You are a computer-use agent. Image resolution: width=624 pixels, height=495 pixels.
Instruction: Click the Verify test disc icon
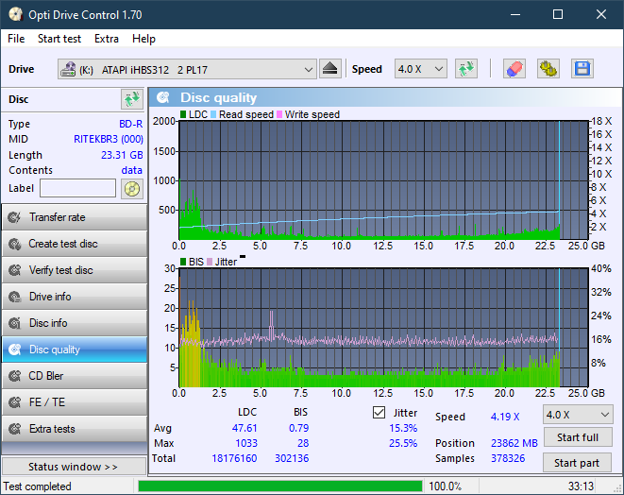(x=15, y=270)
